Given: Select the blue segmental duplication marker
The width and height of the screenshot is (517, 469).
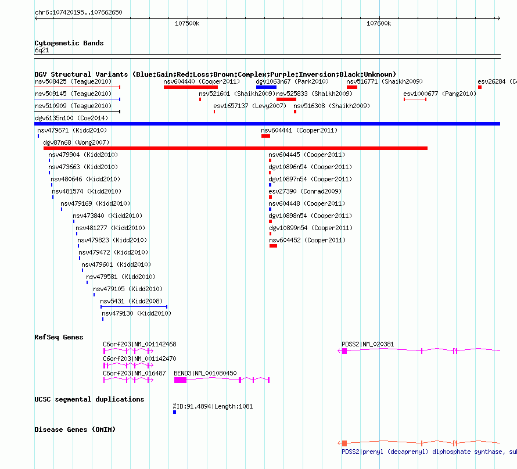Looking at the screenshot, I should click(x=174, y=412).
